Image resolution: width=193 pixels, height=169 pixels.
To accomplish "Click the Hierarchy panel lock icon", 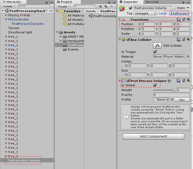I will click(x=47, y=2).
